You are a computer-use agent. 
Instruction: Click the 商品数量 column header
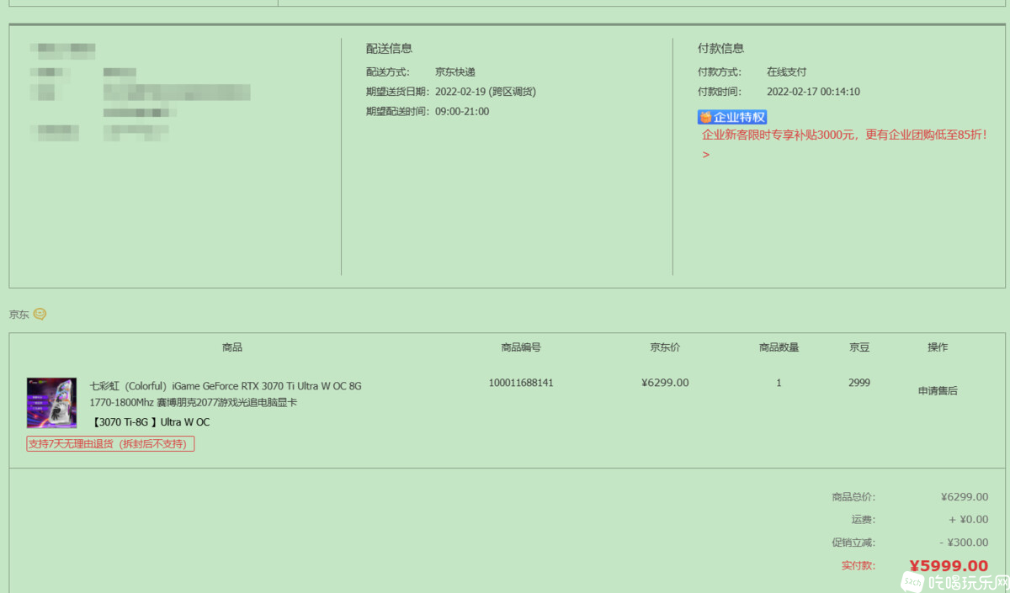779,347
